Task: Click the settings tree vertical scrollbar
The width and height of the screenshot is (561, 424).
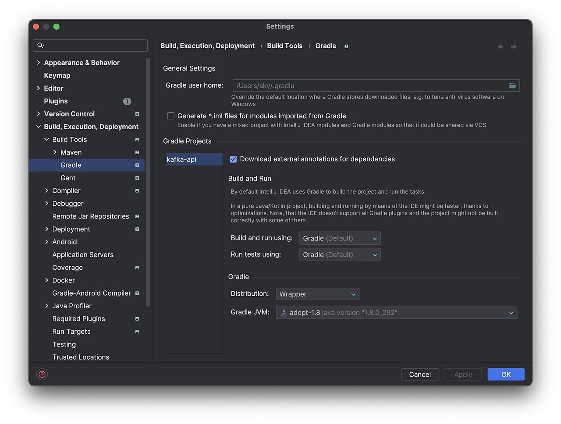Action: [148, 182]
